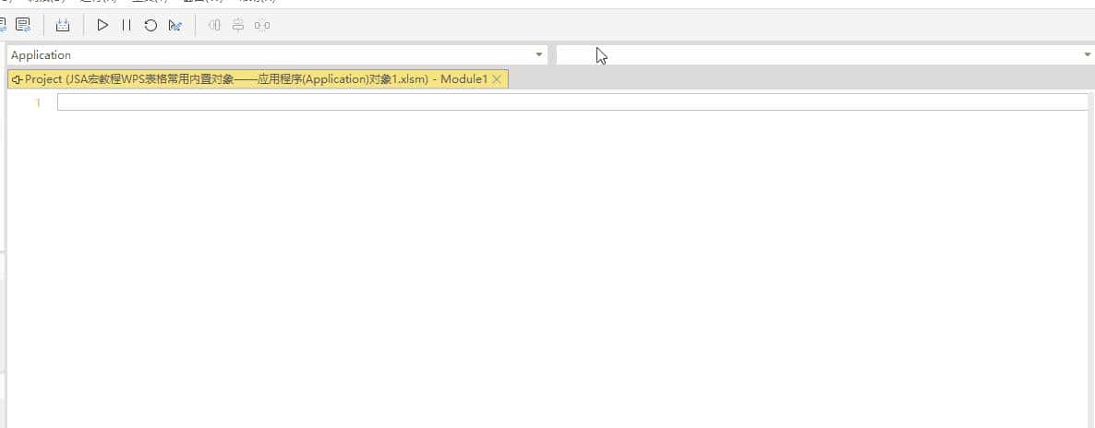1095x428 pixels.
Task: Toggle the design mode ruler-pencil icon
Action: click(x=174, y=25)
